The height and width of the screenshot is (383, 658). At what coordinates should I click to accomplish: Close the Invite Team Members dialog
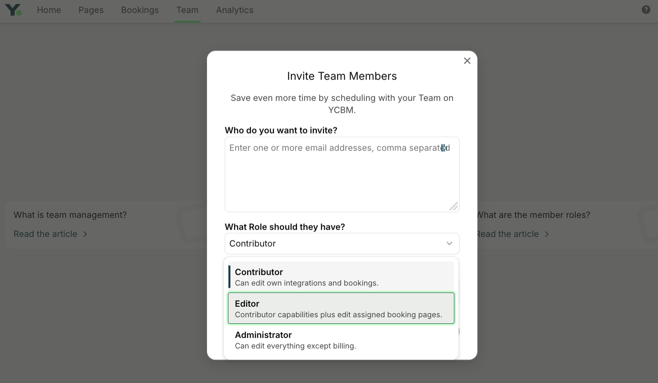tap(467, 61)
